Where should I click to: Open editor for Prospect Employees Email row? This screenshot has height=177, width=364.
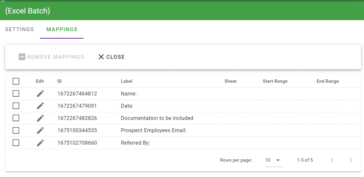point(40,131)
